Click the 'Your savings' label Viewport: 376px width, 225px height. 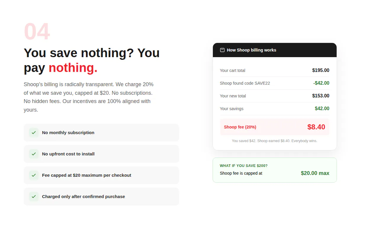point(232,109)
